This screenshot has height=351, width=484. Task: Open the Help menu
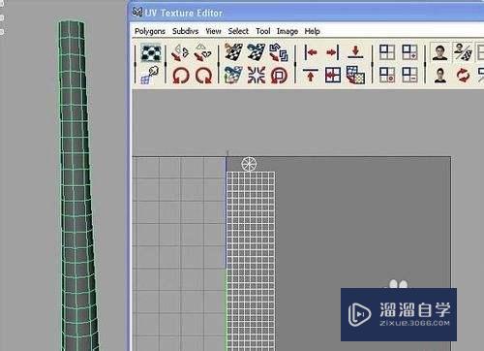pos(313,31)
